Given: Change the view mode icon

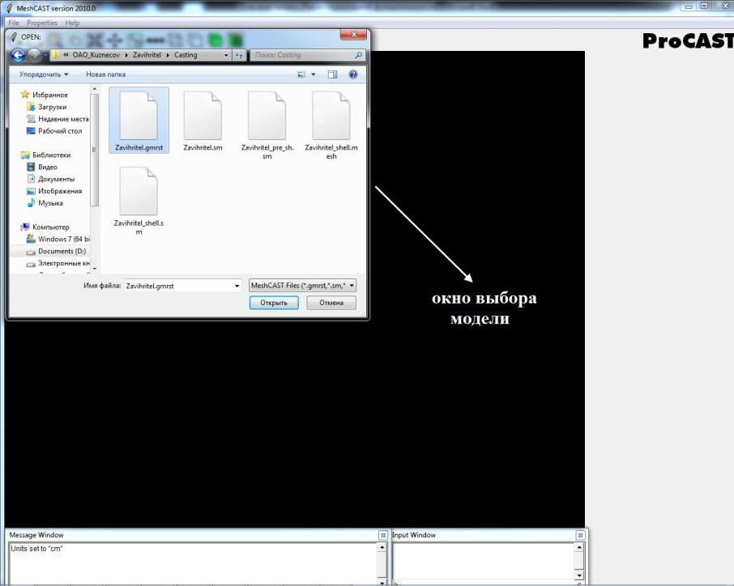Looking at the screenshot, I should point(301,74).
